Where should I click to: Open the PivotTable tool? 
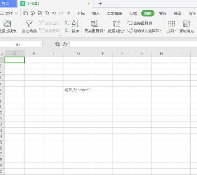click(x=7, y=24)
